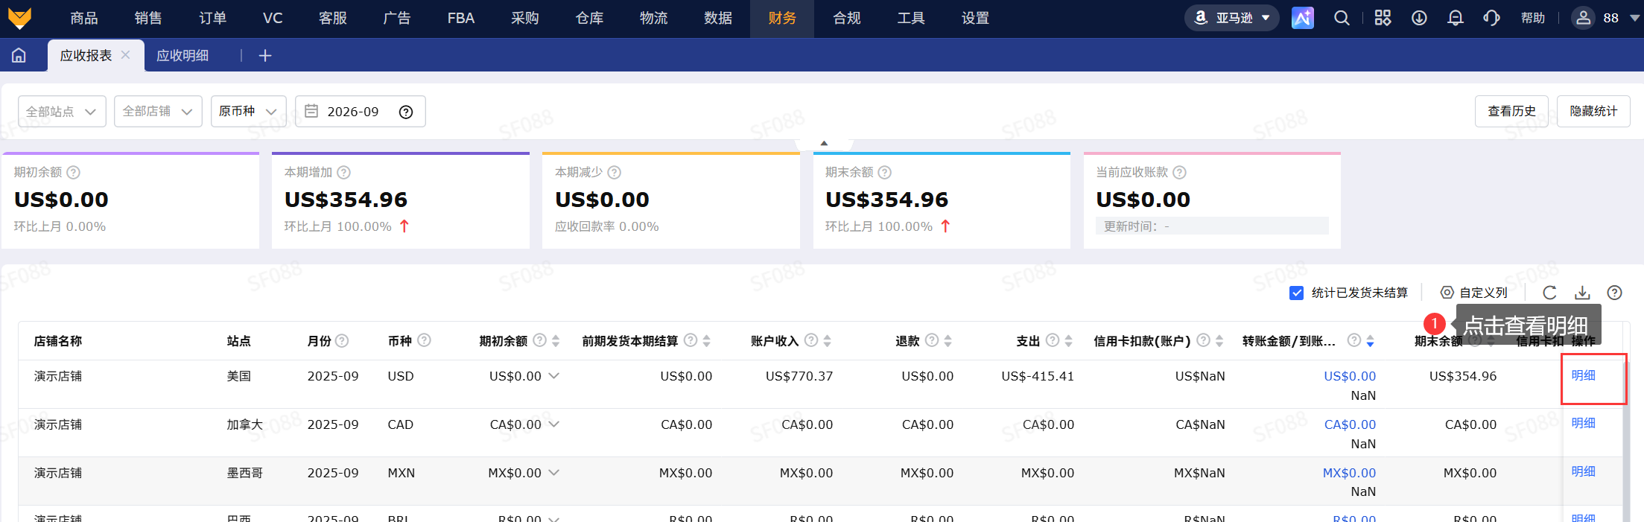The width and height of the screenshot is (1644, 522).
Task: Sort by 支出 column arrows
Action: tap(1068, 340)
